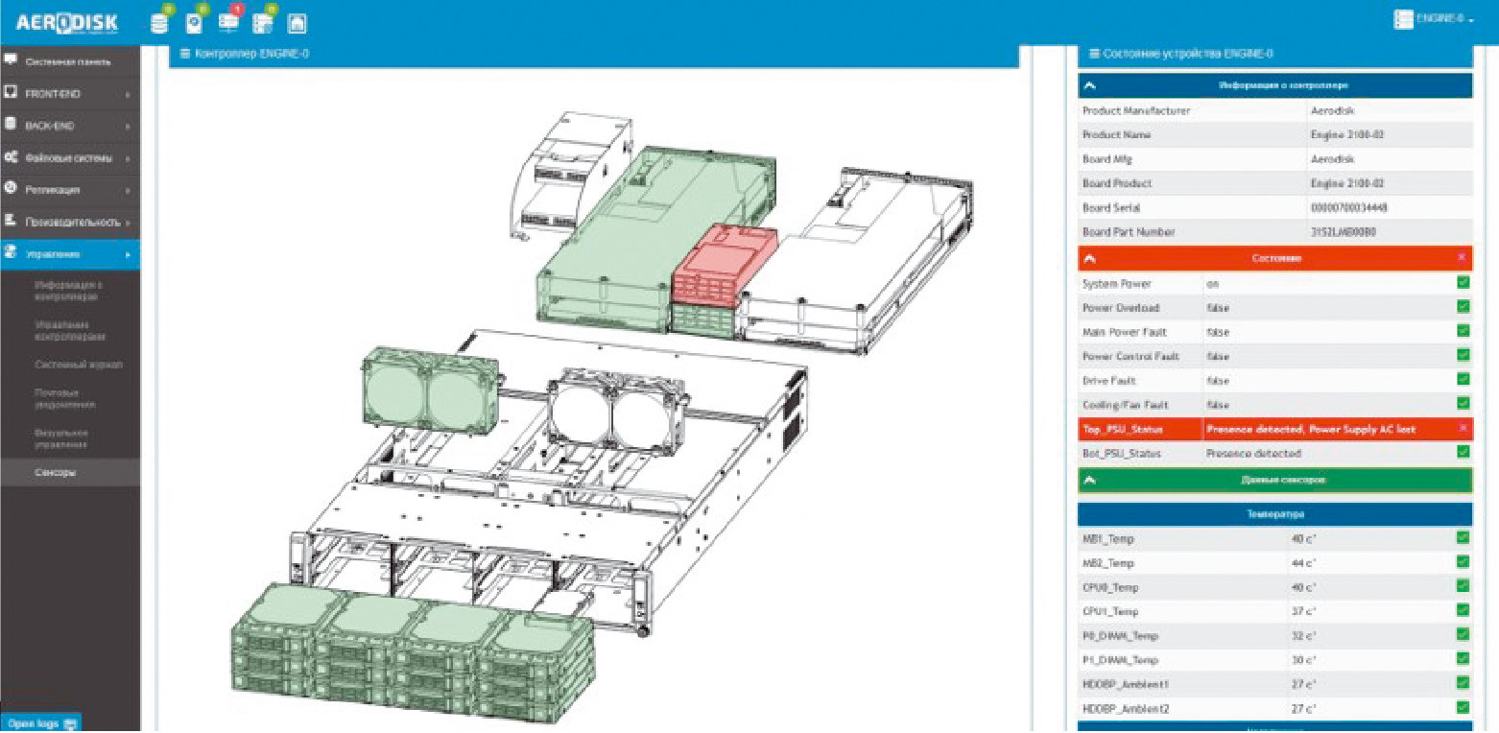1499x733 pixels.
Task: Click the red X icon on Top_PSU_Status row
Action: [x=1463, y=429]
